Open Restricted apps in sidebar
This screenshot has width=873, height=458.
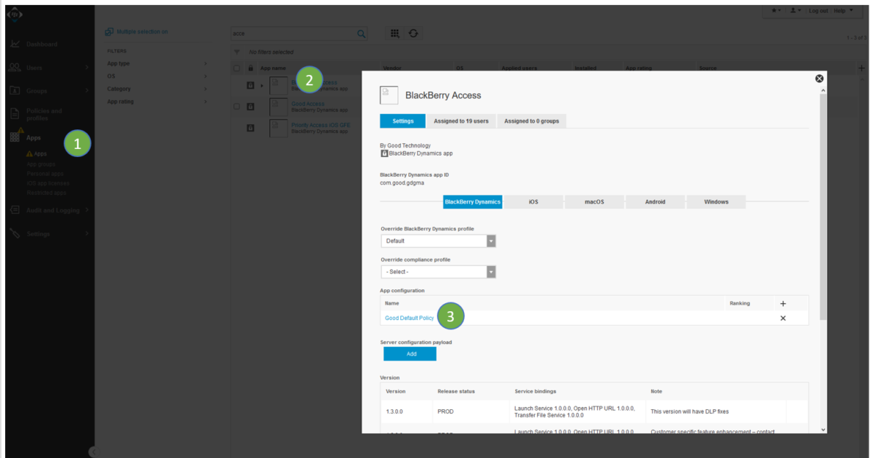[47, 193]
